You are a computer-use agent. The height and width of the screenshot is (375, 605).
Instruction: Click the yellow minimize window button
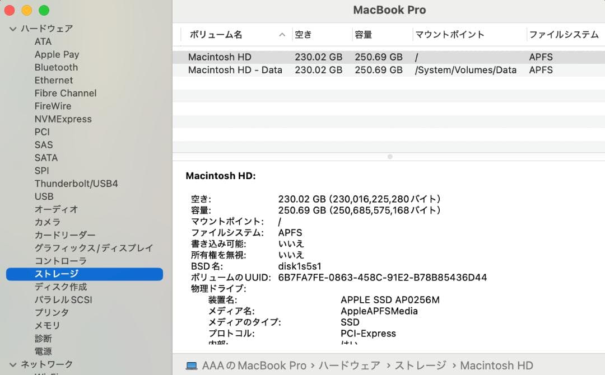click(x=27, y=11)
